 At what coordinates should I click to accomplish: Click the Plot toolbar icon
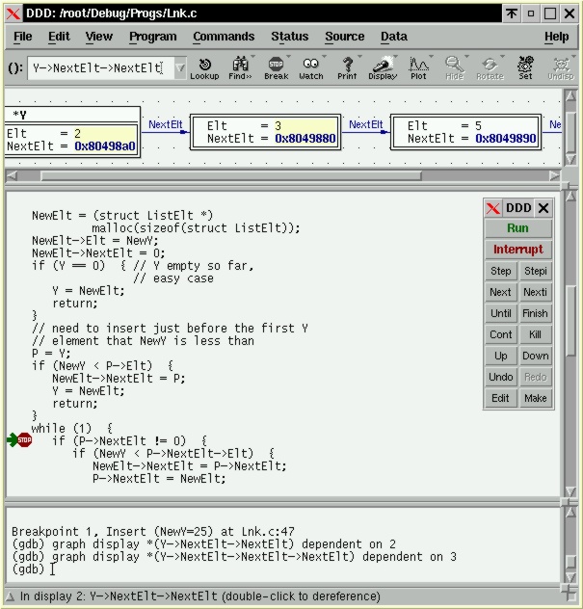pos(418,67)
